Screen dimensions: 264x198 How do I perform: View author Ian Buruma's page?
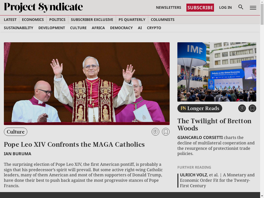tap(18, 154)
